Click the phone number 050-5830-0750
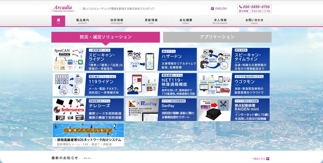Viewport: 323px width, 163px height. click(x=256, y=7)
